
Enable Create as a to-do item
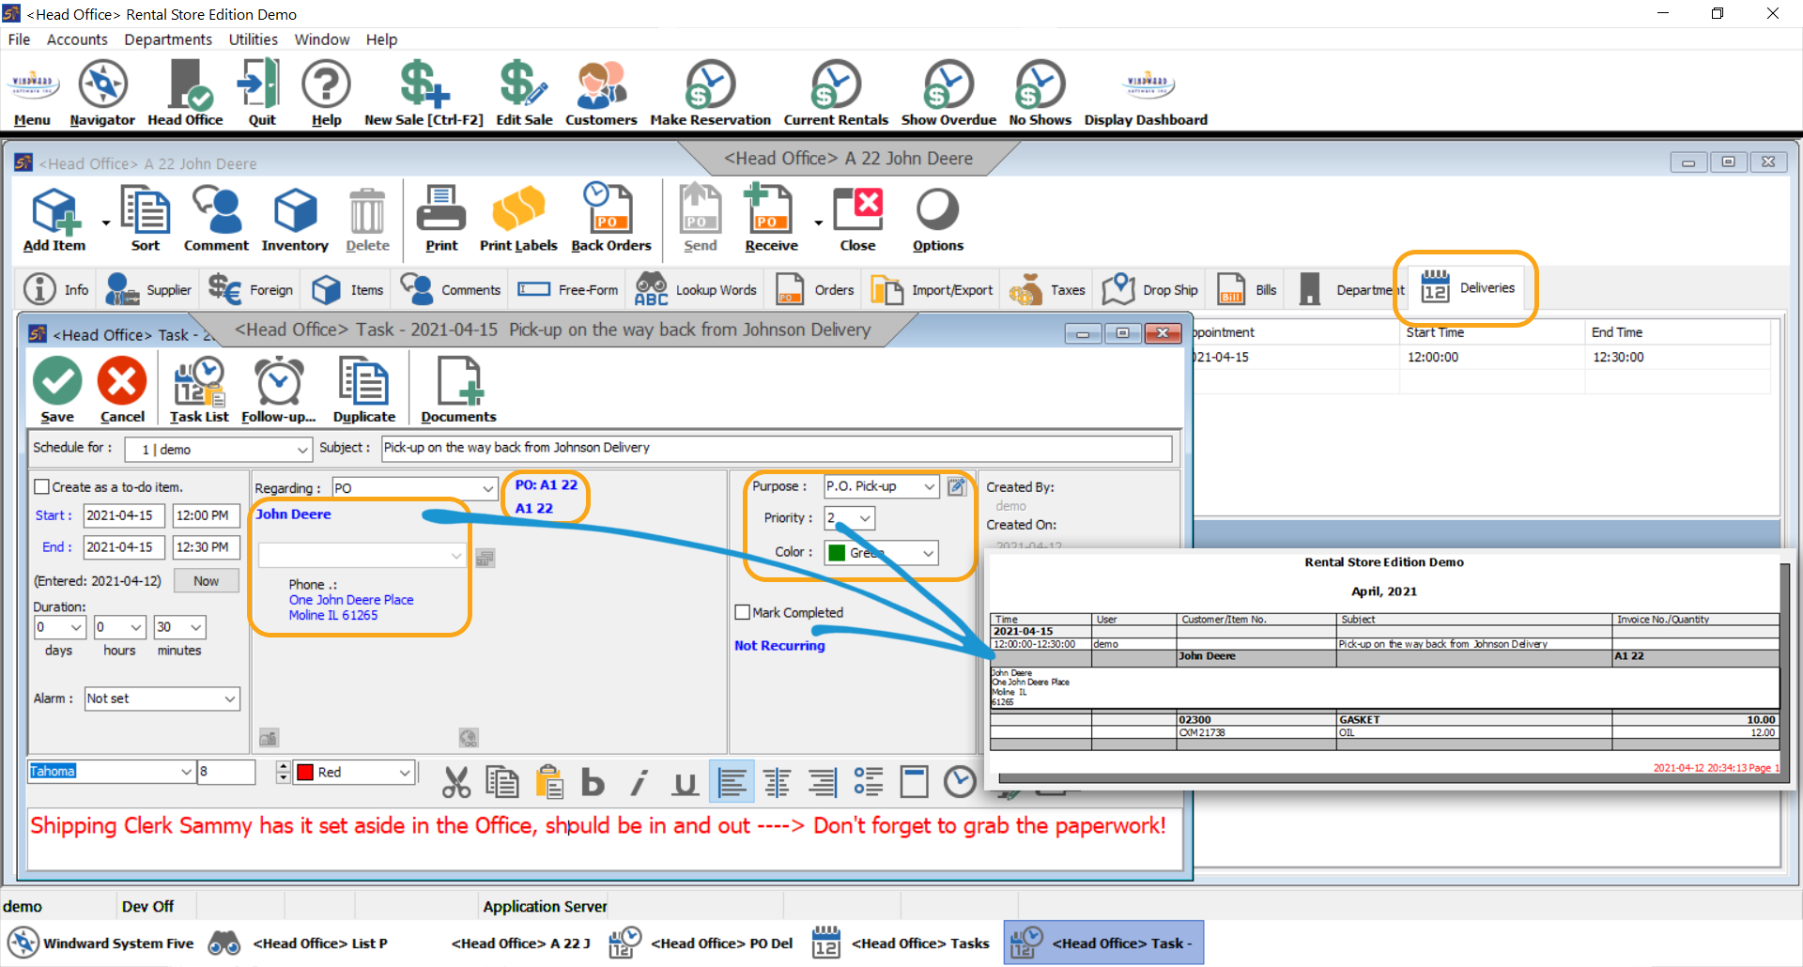pyautogui.click(x=41, y=486)
